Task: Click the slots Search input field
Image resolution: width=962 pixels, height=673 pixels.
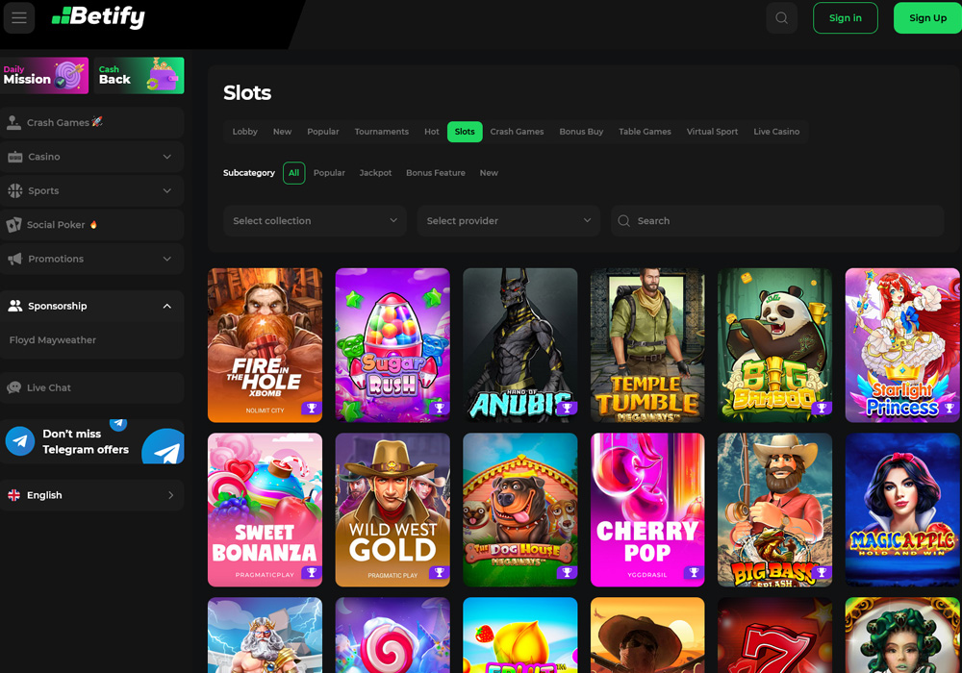Action: [x=777, y=221]
